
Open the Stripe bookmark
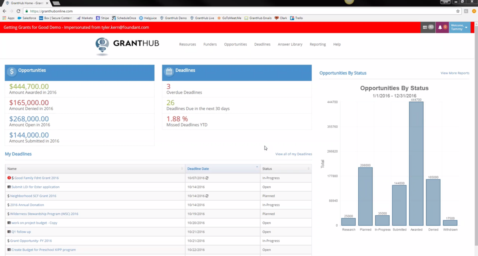(102, 18)
